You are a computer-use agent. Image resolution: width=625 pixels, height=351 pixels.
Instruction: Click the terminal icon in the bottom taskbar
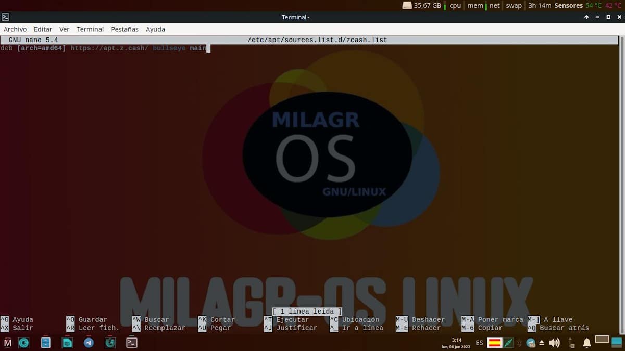point(132,343)
